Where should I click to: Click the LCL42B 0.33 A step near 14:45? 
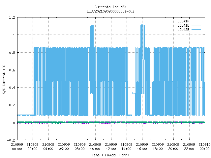[x=134, y=93]
